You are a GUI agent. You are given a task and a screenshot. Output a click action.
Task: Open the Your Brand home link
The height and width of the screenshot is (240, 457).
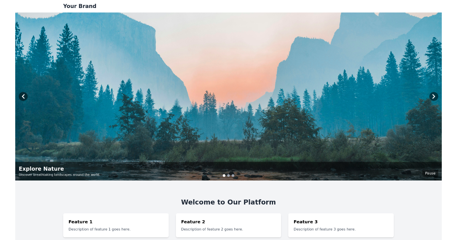[x=80, y=6]
